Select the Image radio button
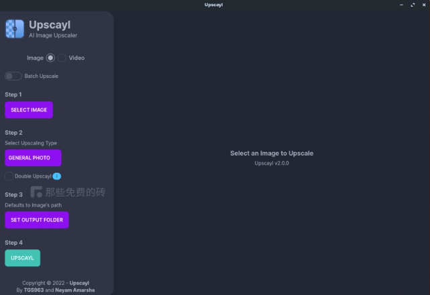 (50, 58)
